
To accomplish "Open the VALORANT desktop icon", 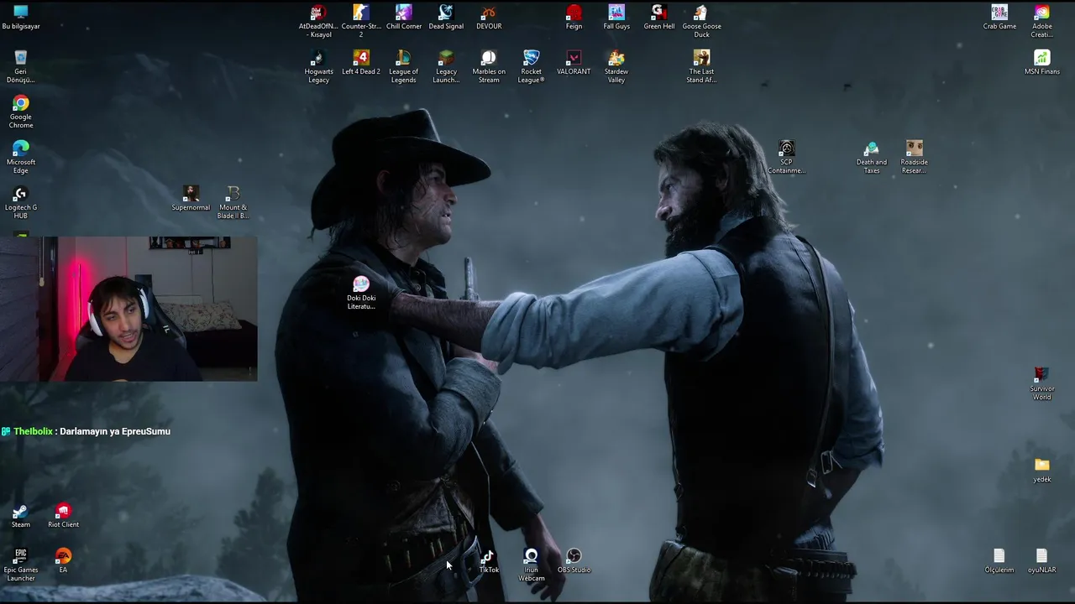I will pyautogui.click(x=574, y=62).
